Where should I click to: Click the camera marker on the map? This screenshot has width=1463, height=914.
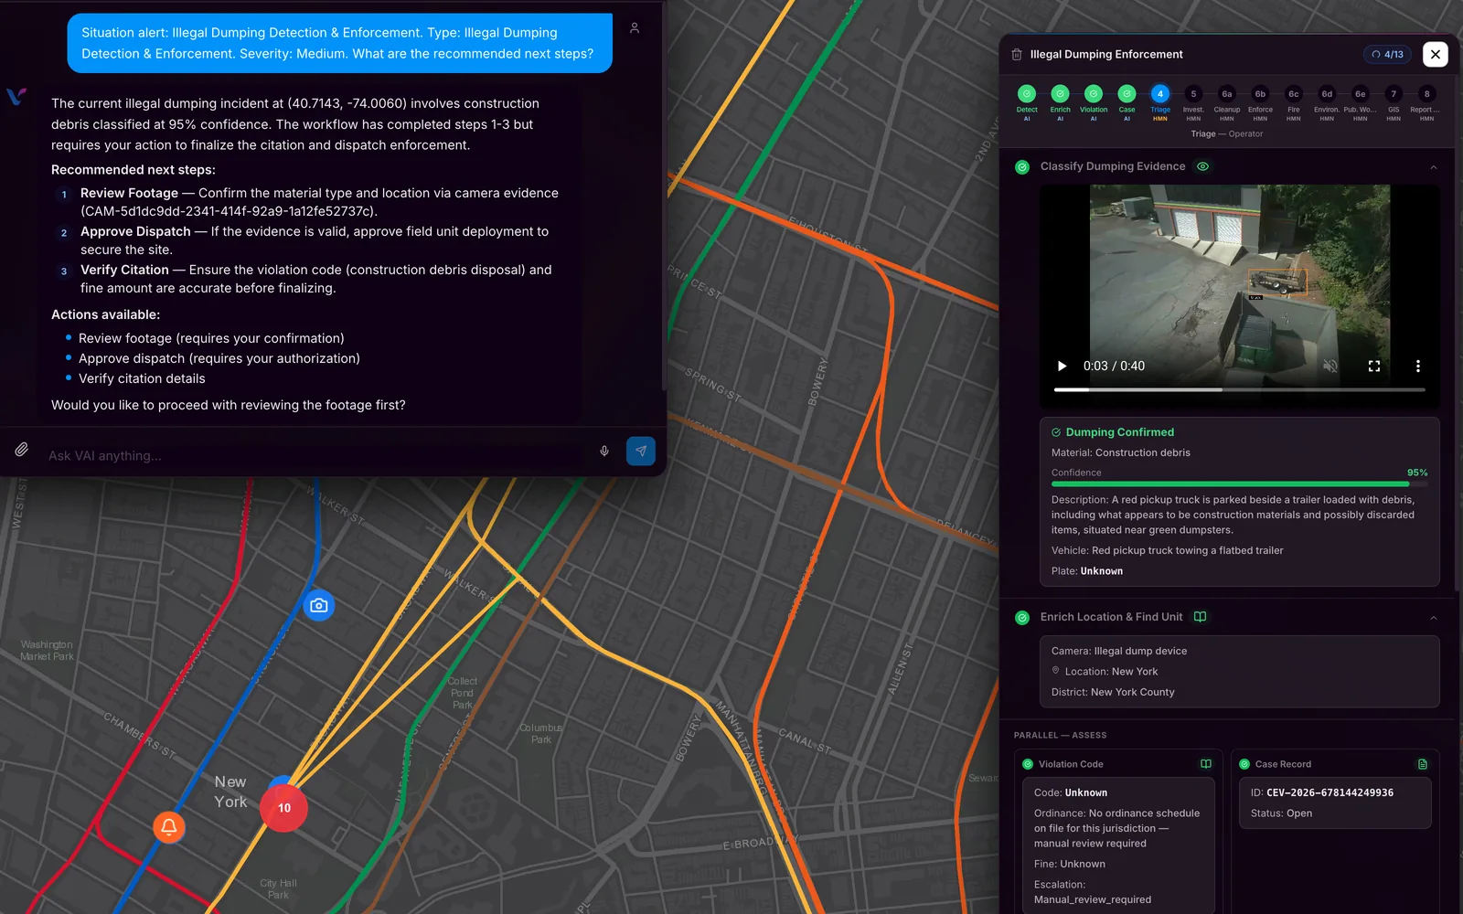(x=318, y=605)
